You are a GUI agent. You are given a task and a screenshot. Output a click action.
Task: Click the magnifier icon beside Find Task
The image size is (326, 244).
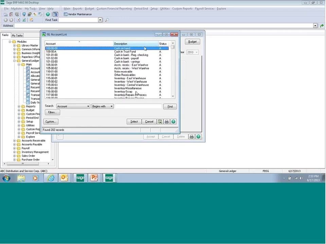click(107, 20)
